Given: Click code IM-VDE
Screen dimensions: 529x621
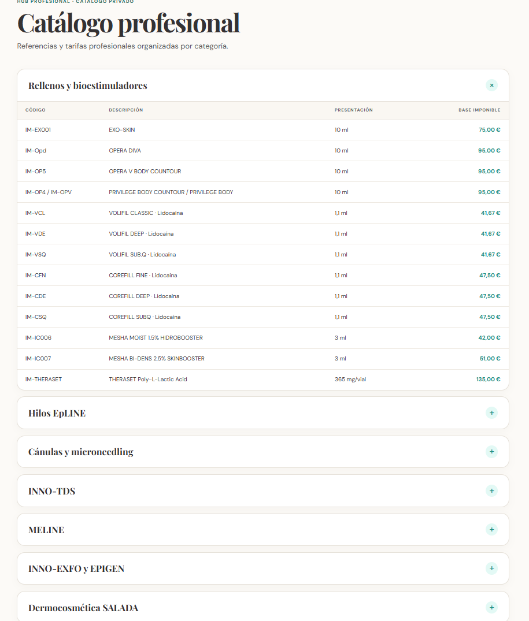Looking at the screenshot, I should (35, 233).
